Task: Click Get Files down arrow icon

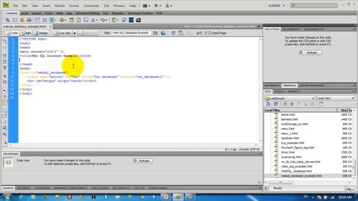Action: click(x=285, y=104)
